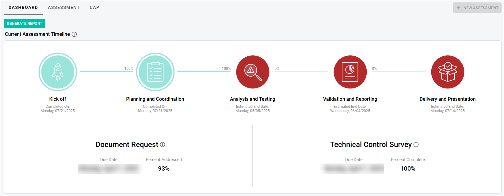The image size is (504, 196).
Task: Click the 93% Percent Addressed value
Action: click(x=164, y=168)
